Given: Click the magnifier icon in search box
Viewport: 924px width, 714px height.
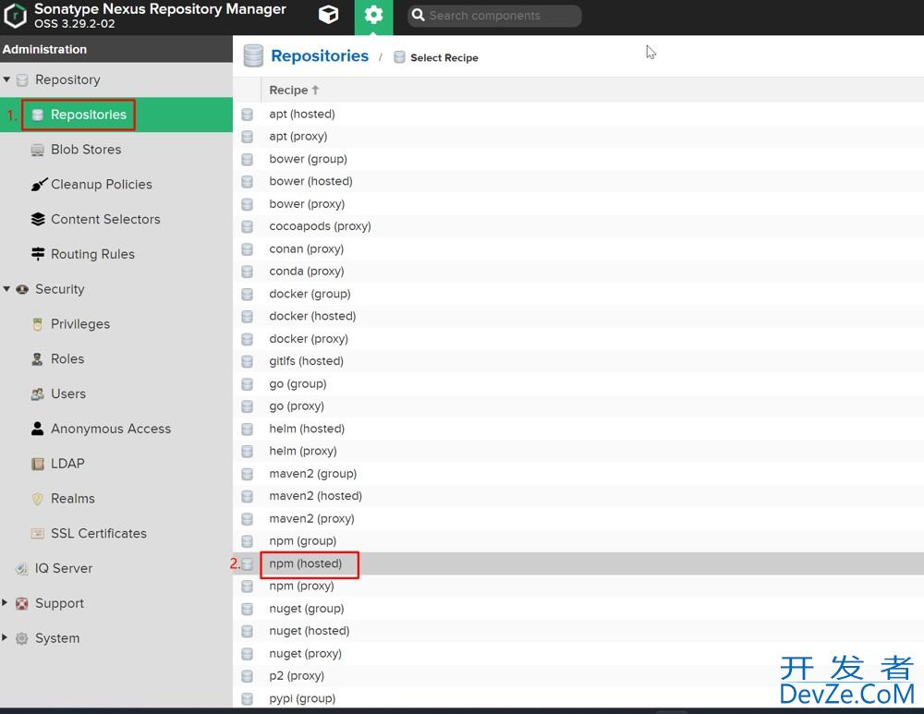Looking at the screenshot, I should point(418,16).
